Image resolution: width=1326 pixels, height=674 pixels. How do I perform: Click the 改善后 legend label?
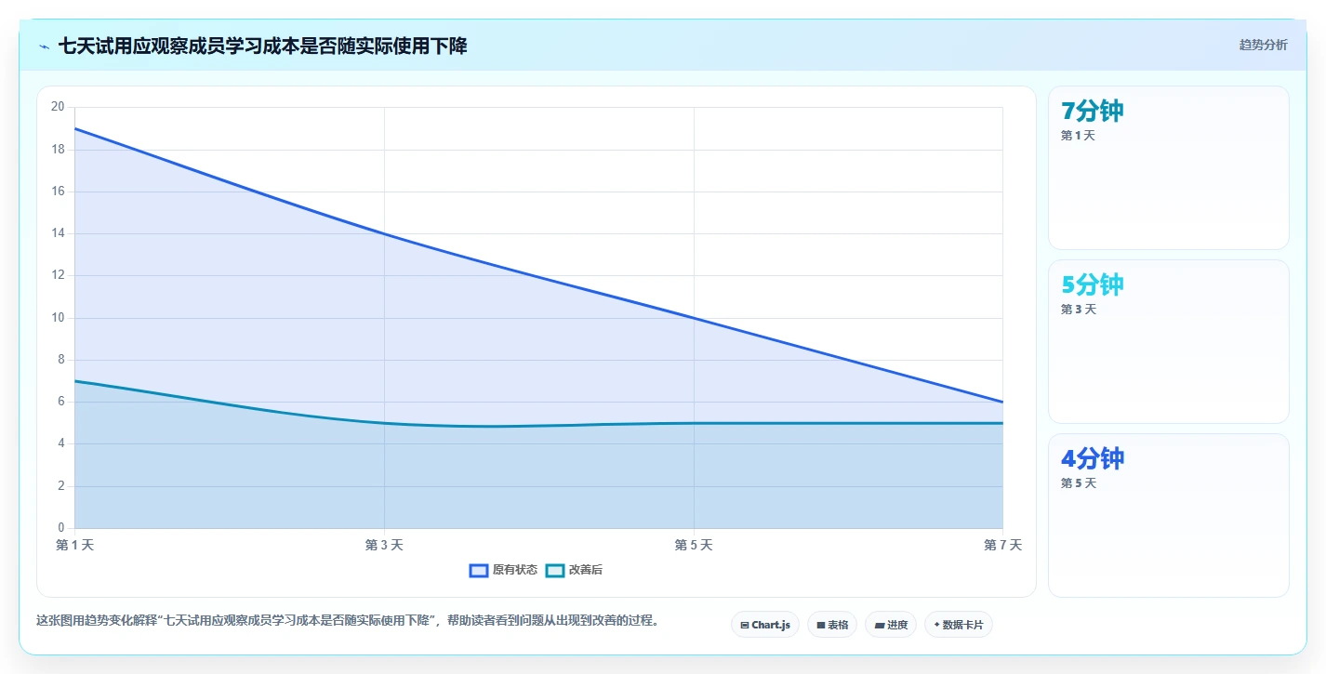click(x=586, y=570)
